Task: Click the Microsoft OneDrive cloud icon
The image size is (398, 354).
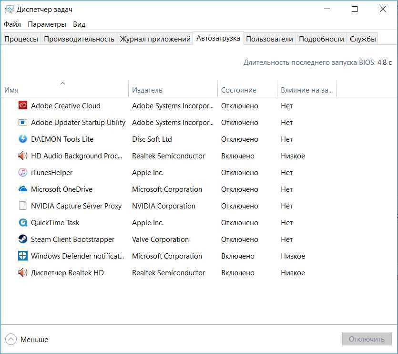Action: [23, 189]
